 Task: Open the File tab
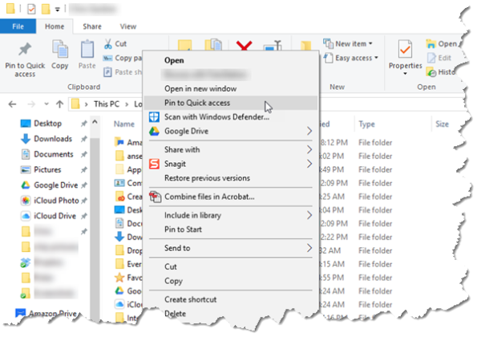click(18, 26)
